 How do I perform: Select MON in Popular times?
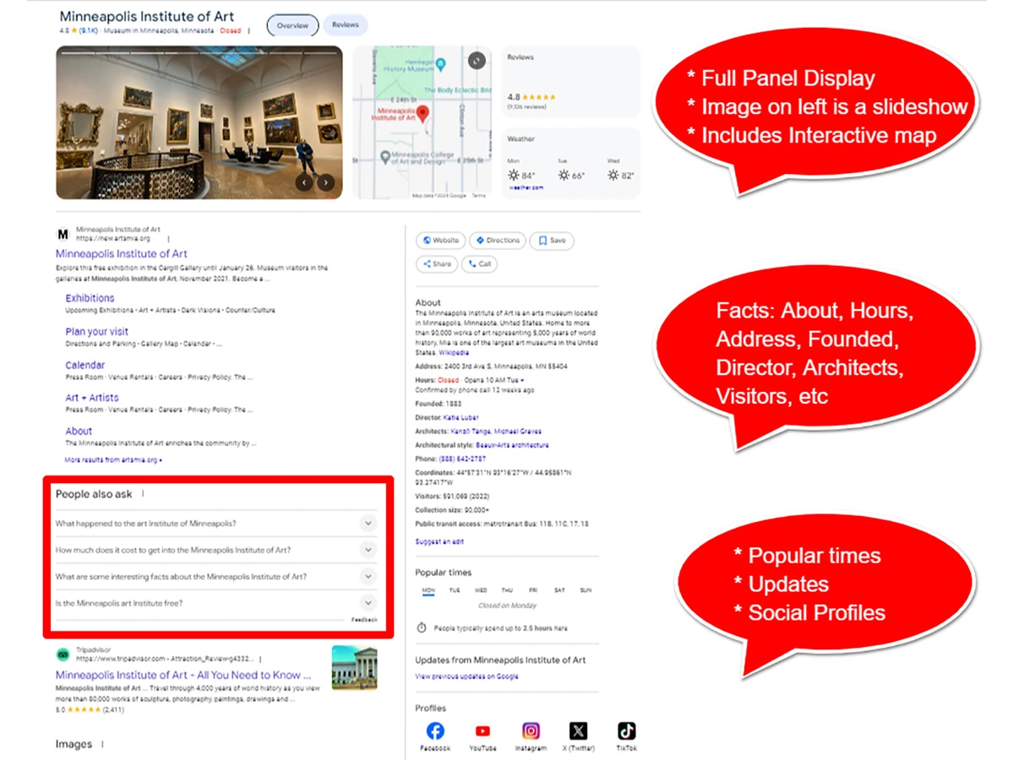coord(428,590)
